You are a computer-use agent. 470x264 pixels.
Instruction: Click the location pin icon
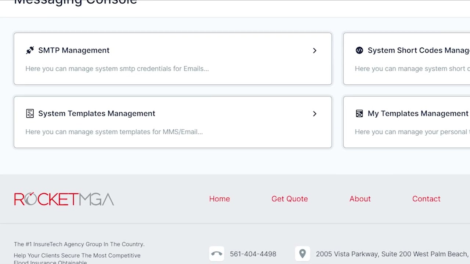click(302, 254)
